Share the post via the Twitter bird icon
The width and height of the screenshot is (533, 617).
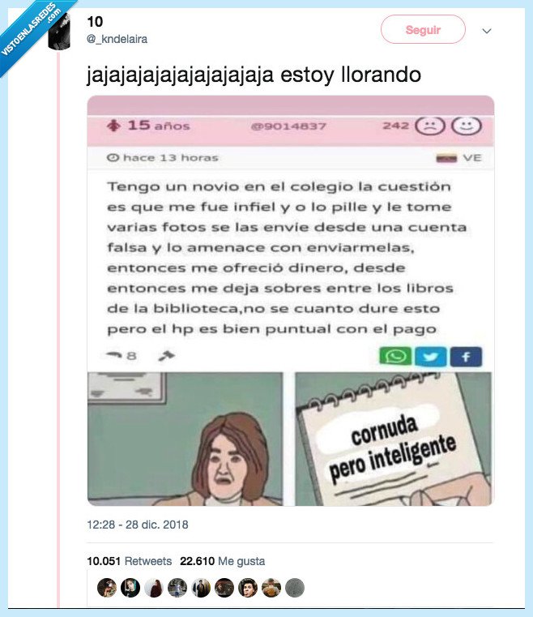coord(431,357)
